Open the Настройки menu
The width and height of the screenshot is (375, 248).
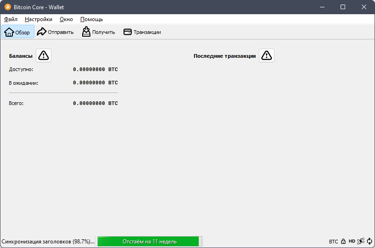click(x=39, y=19)
